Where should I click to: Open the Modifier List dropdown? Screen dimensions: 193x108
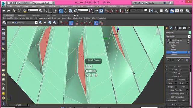[178, 36]
